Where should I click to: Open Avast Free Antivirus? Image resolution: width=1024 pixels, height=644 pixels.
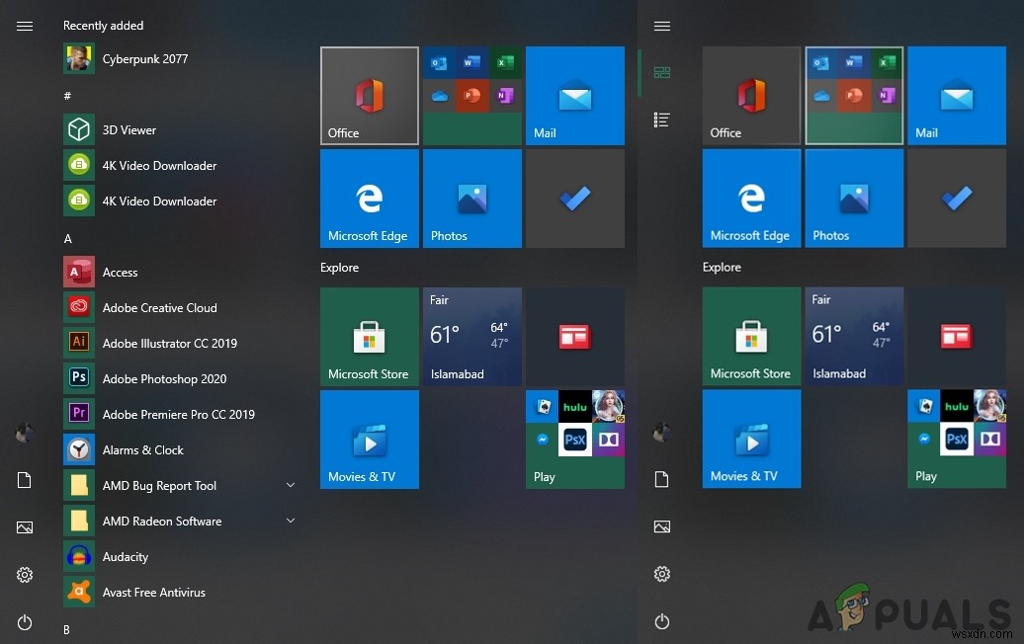153,593
